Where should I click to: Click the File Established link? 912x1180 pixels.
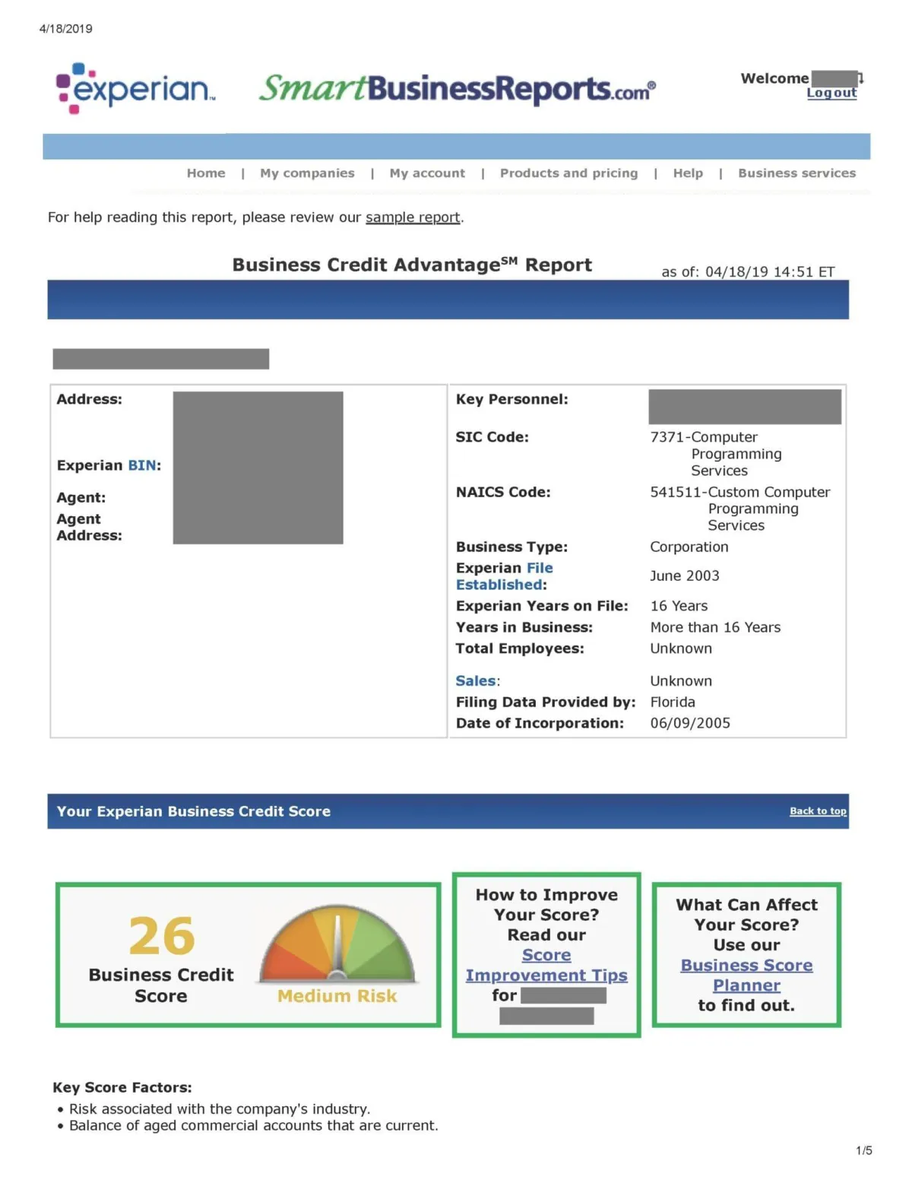click(x=504, y=576)
